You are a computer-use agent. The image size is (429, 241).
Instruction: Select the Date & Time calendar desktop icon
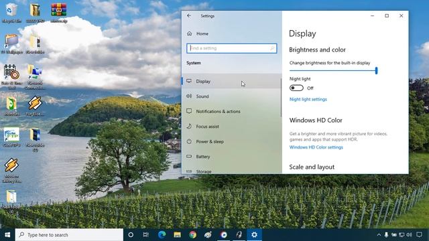coord(11,76)
